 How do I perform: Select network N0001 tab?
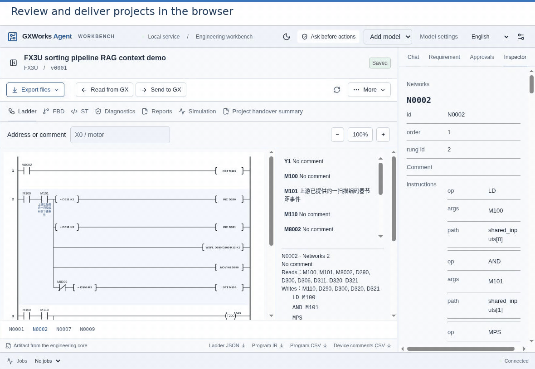click(16, 329)
